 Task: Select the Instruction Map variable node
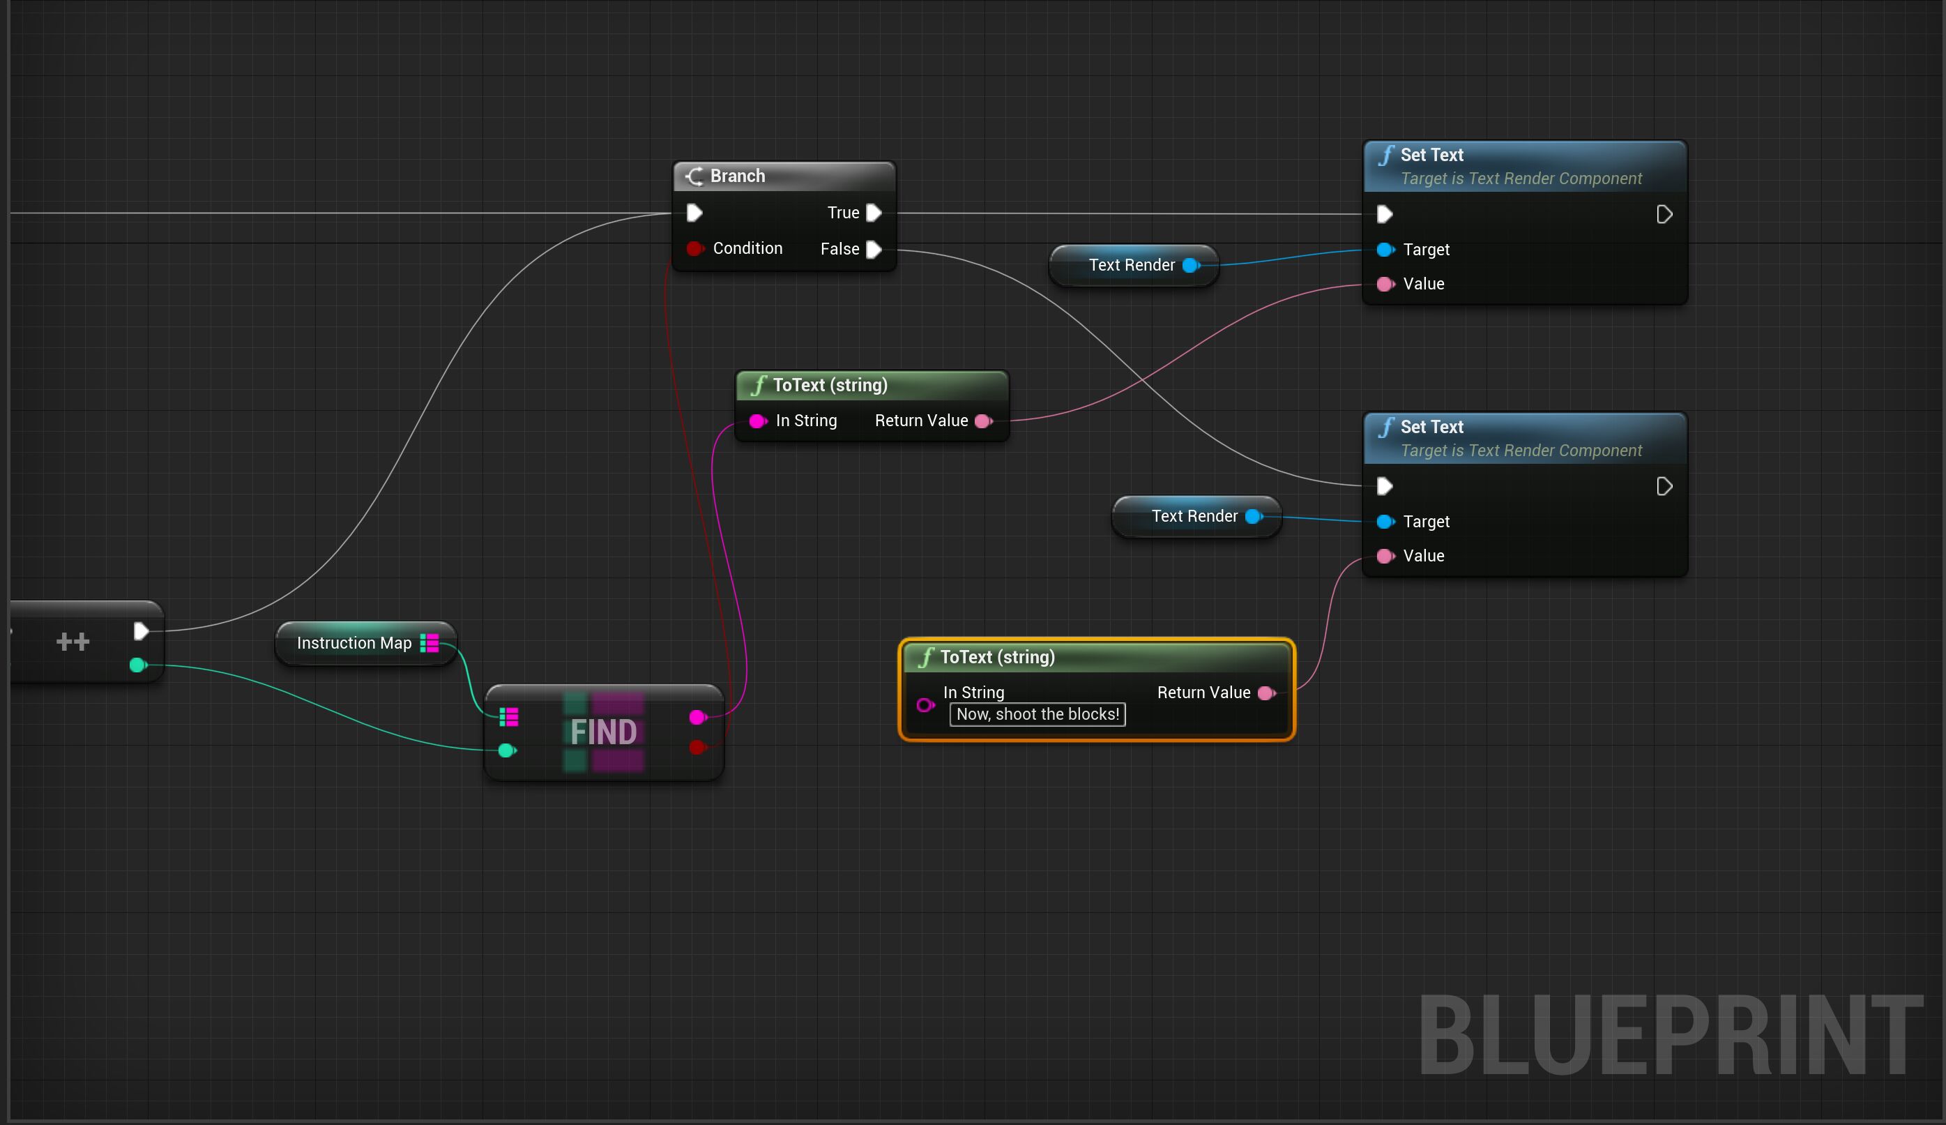click(354, 644)
